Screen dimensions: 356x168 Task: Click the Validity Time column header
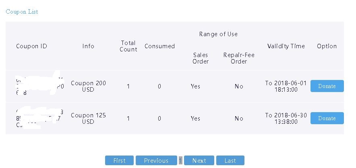point(286,46)
